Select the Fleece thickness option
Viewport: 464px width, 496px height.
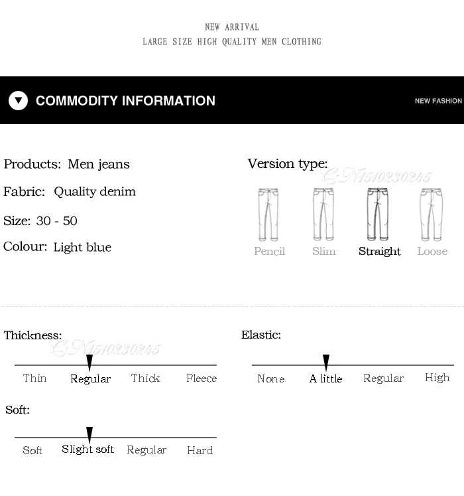tap(202, 378)
